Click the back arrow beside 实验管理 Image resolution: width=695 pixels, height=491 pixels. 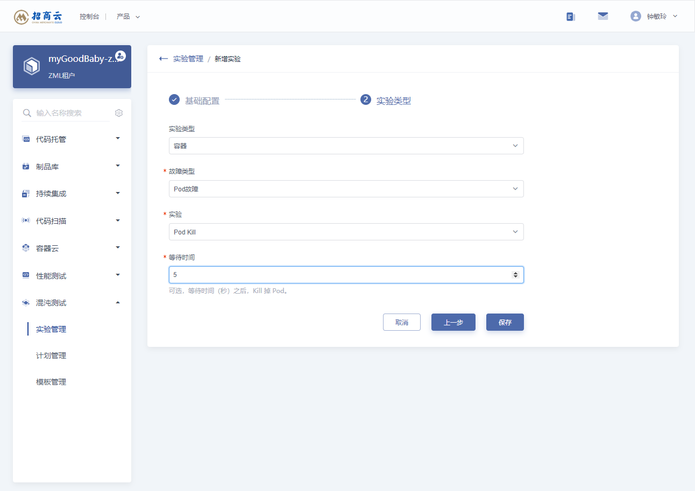click(x=164, y=59)
